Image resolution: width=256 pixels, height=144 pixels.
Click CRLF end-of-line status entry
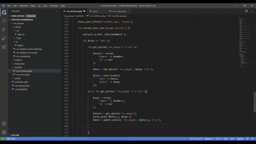(x=226, y=139)
